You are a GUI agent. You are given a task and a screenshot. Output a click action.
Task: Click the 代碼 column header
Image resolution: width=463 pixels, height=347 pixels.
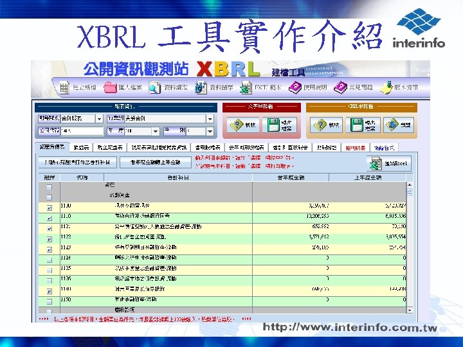[x=82, y=177]
